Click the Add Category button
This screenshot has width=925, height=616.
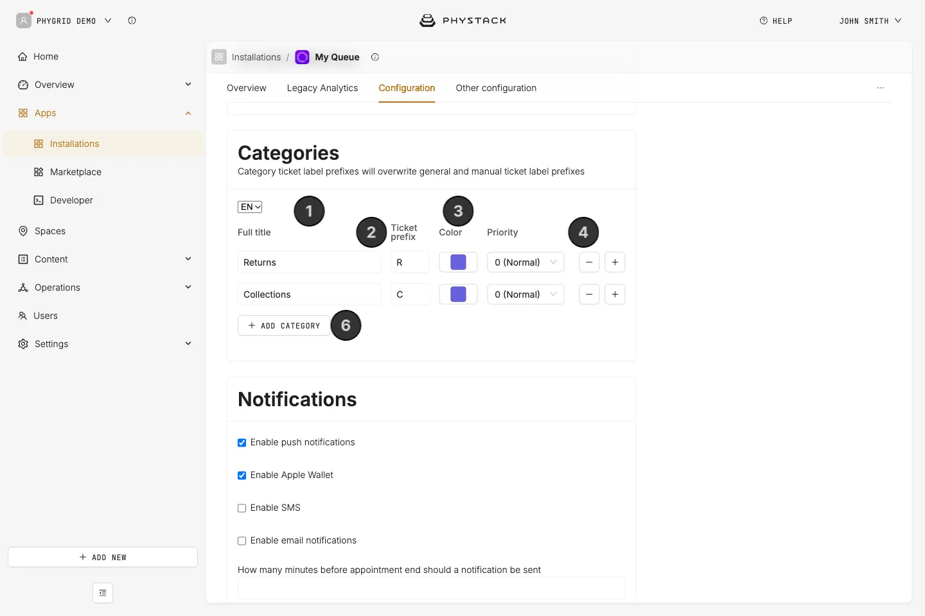(284, 325)
